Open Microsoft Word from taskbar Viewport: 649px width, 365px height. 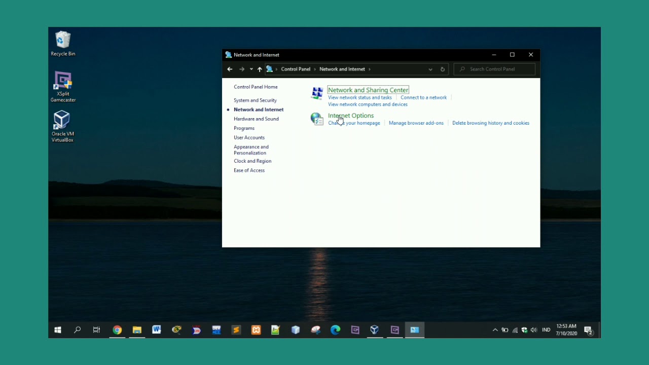click(x=157, y=330)
